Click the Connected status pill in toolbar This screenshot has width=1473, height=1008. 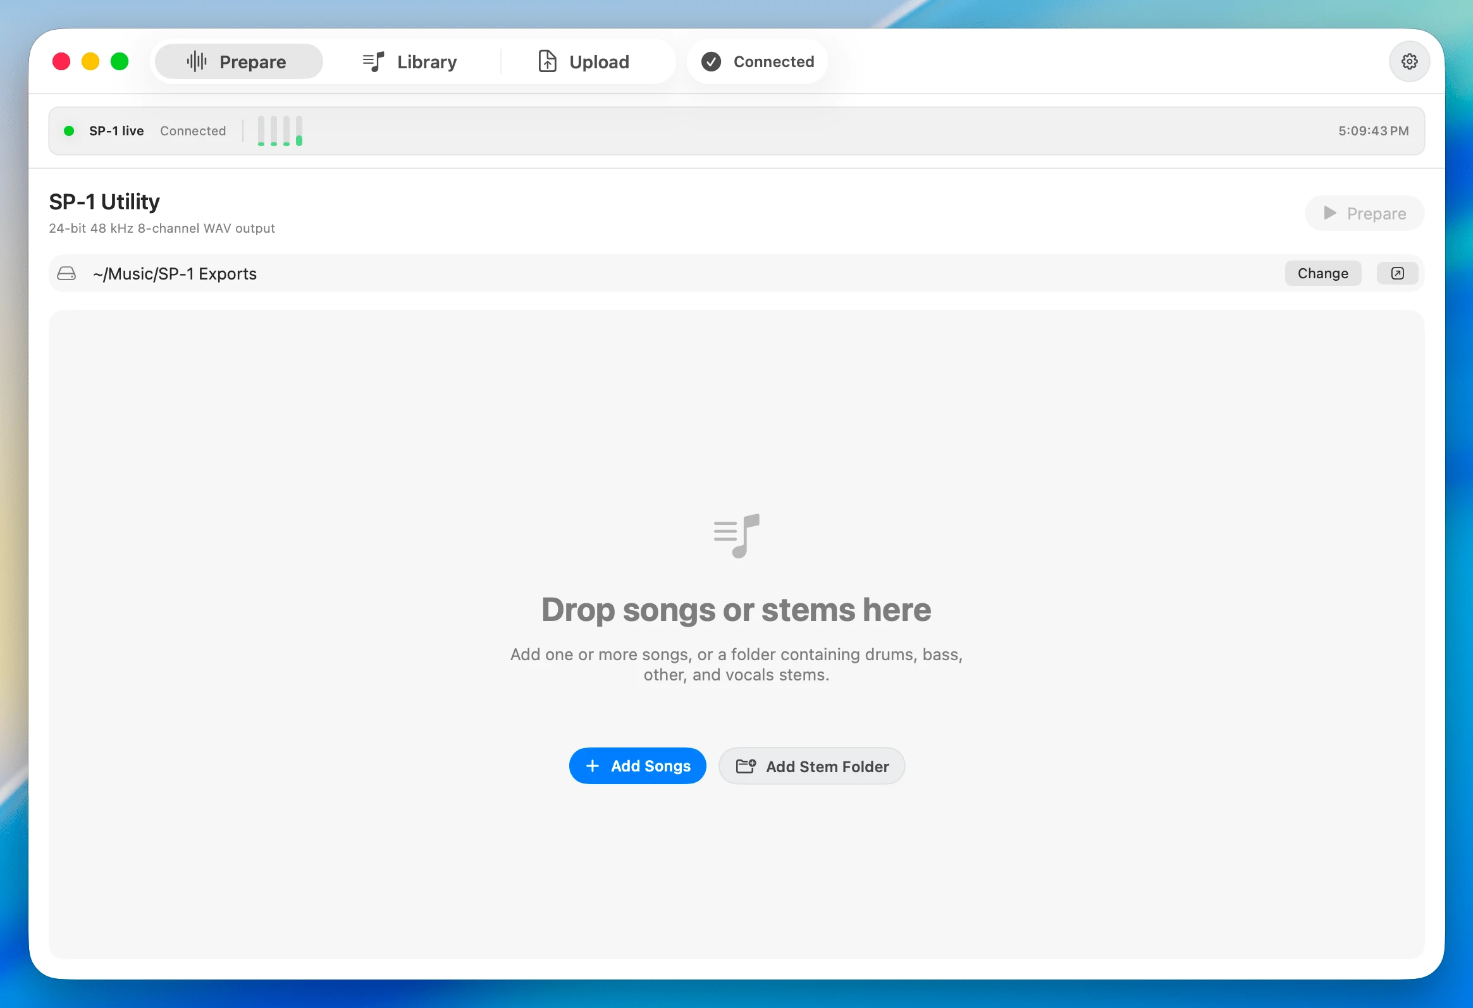point(757,61)
